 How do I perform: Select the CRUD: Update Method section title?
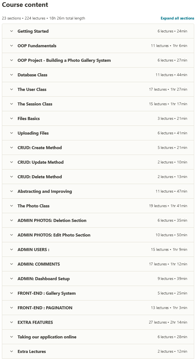coord(40,162)
